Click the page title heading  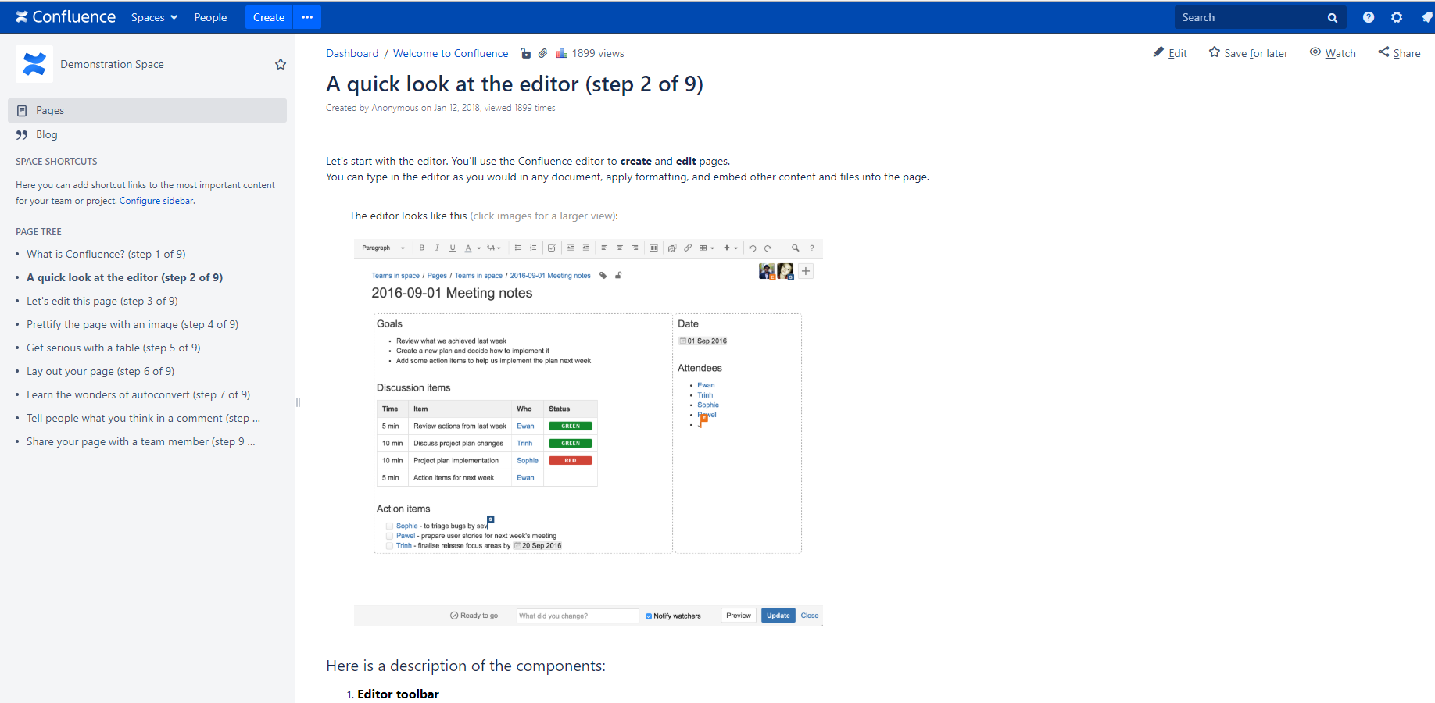[514, 84]
